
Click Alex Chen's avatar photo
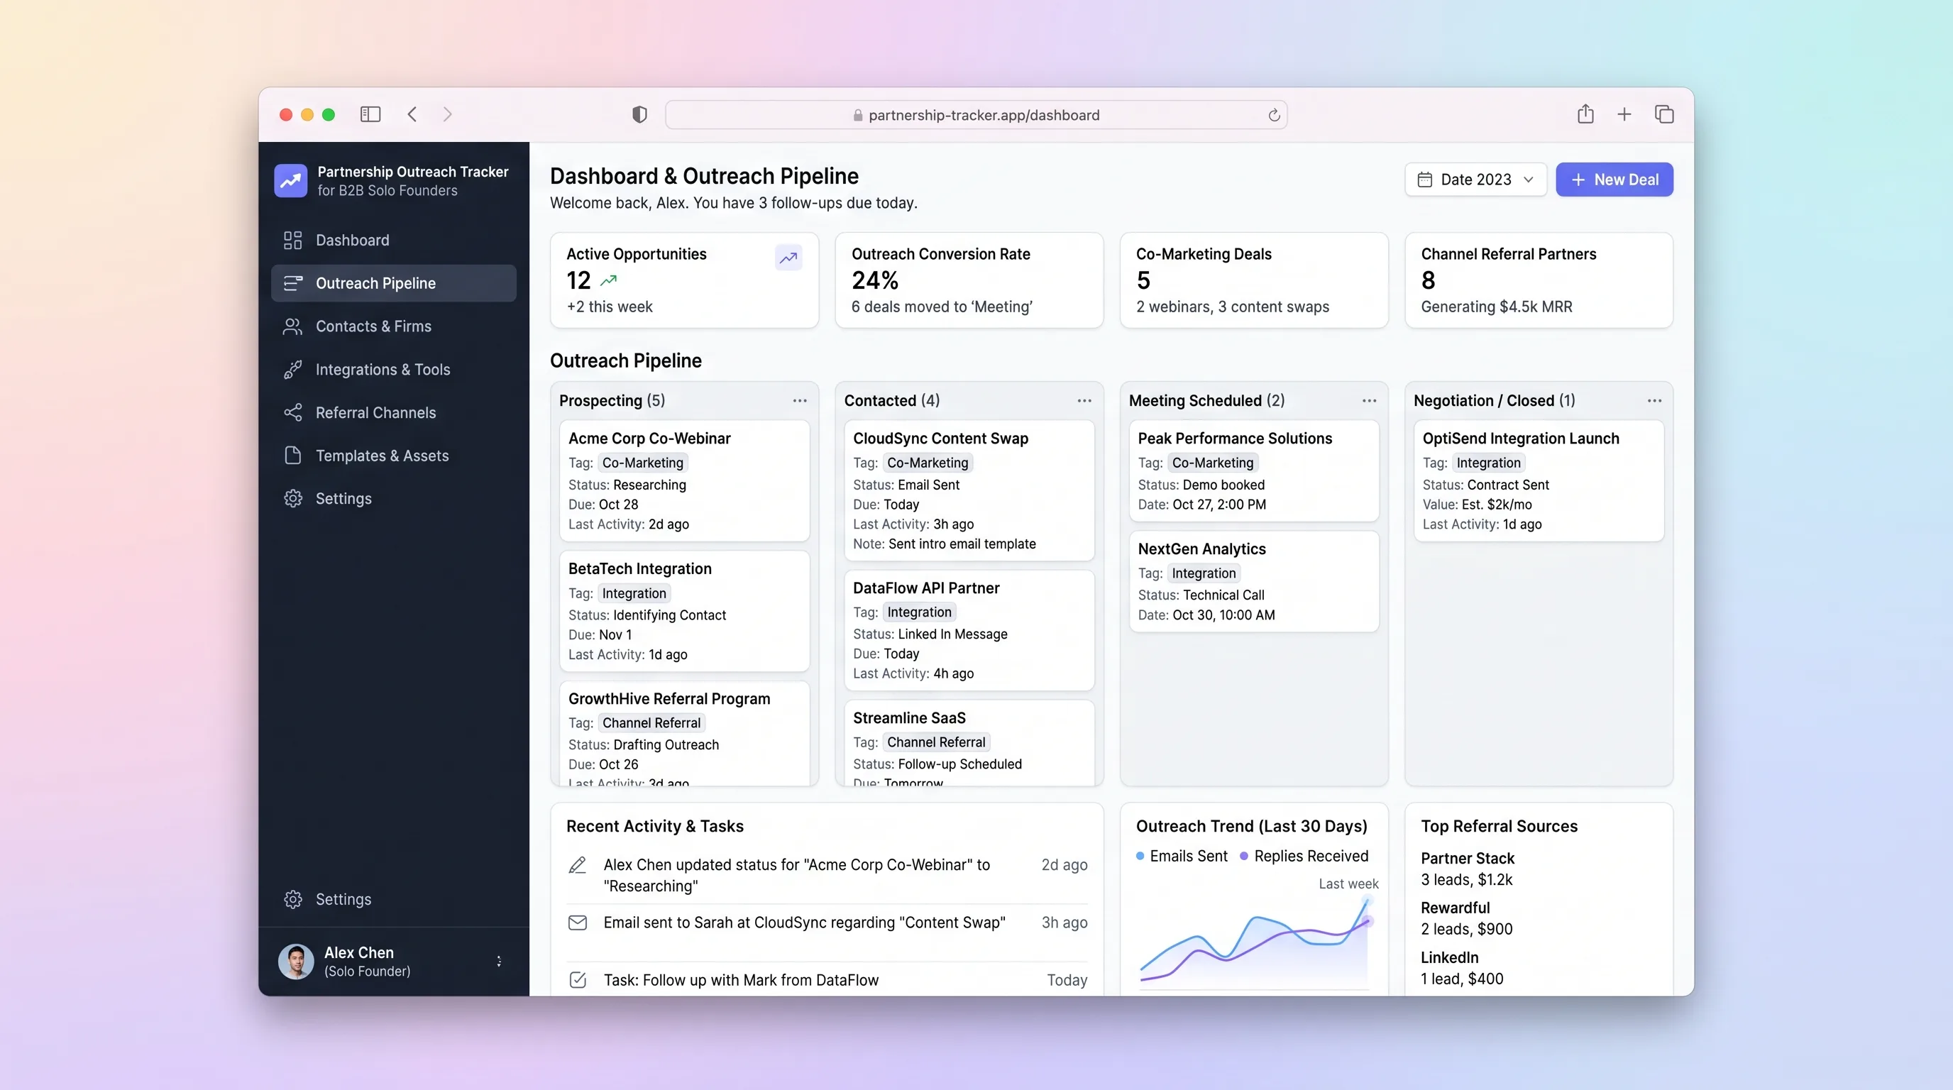tap(296, 961)
